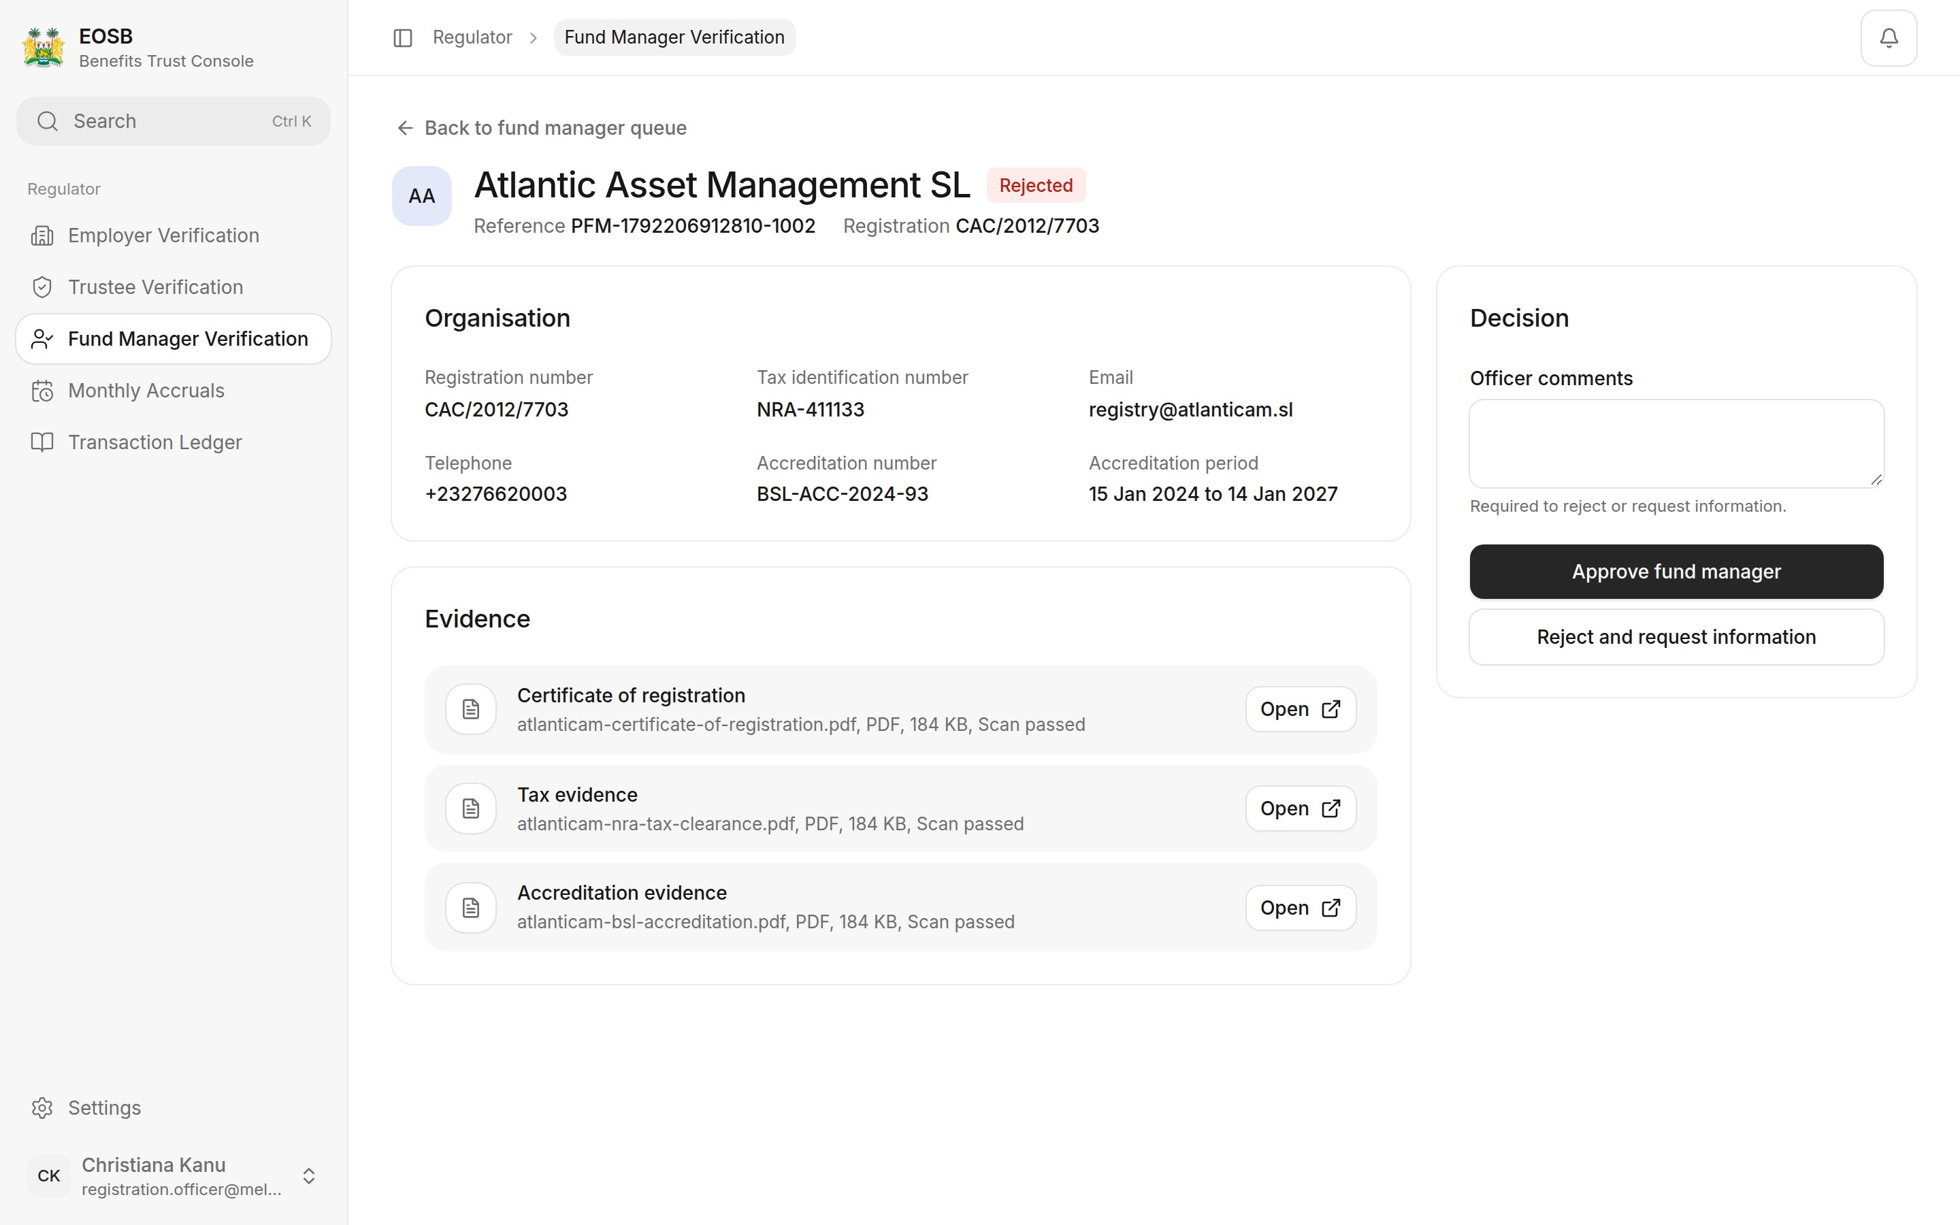Viewport: 1960px width, 1225px height.
Task: Open the notifications bell
Action: coord(1889,38)
